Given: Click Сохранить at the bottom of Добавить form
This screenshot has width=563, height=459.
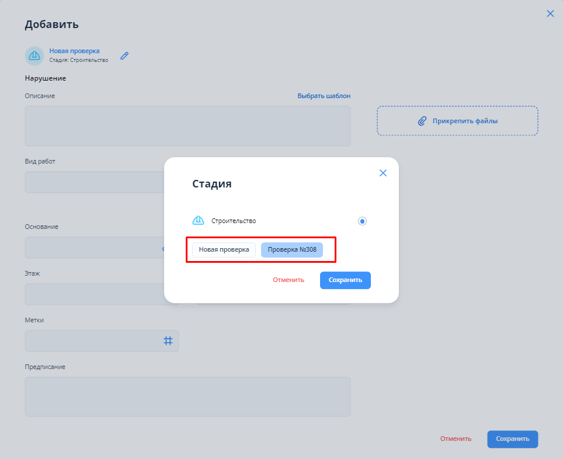Looking at the screenshot, I should (x=512, y=439).
